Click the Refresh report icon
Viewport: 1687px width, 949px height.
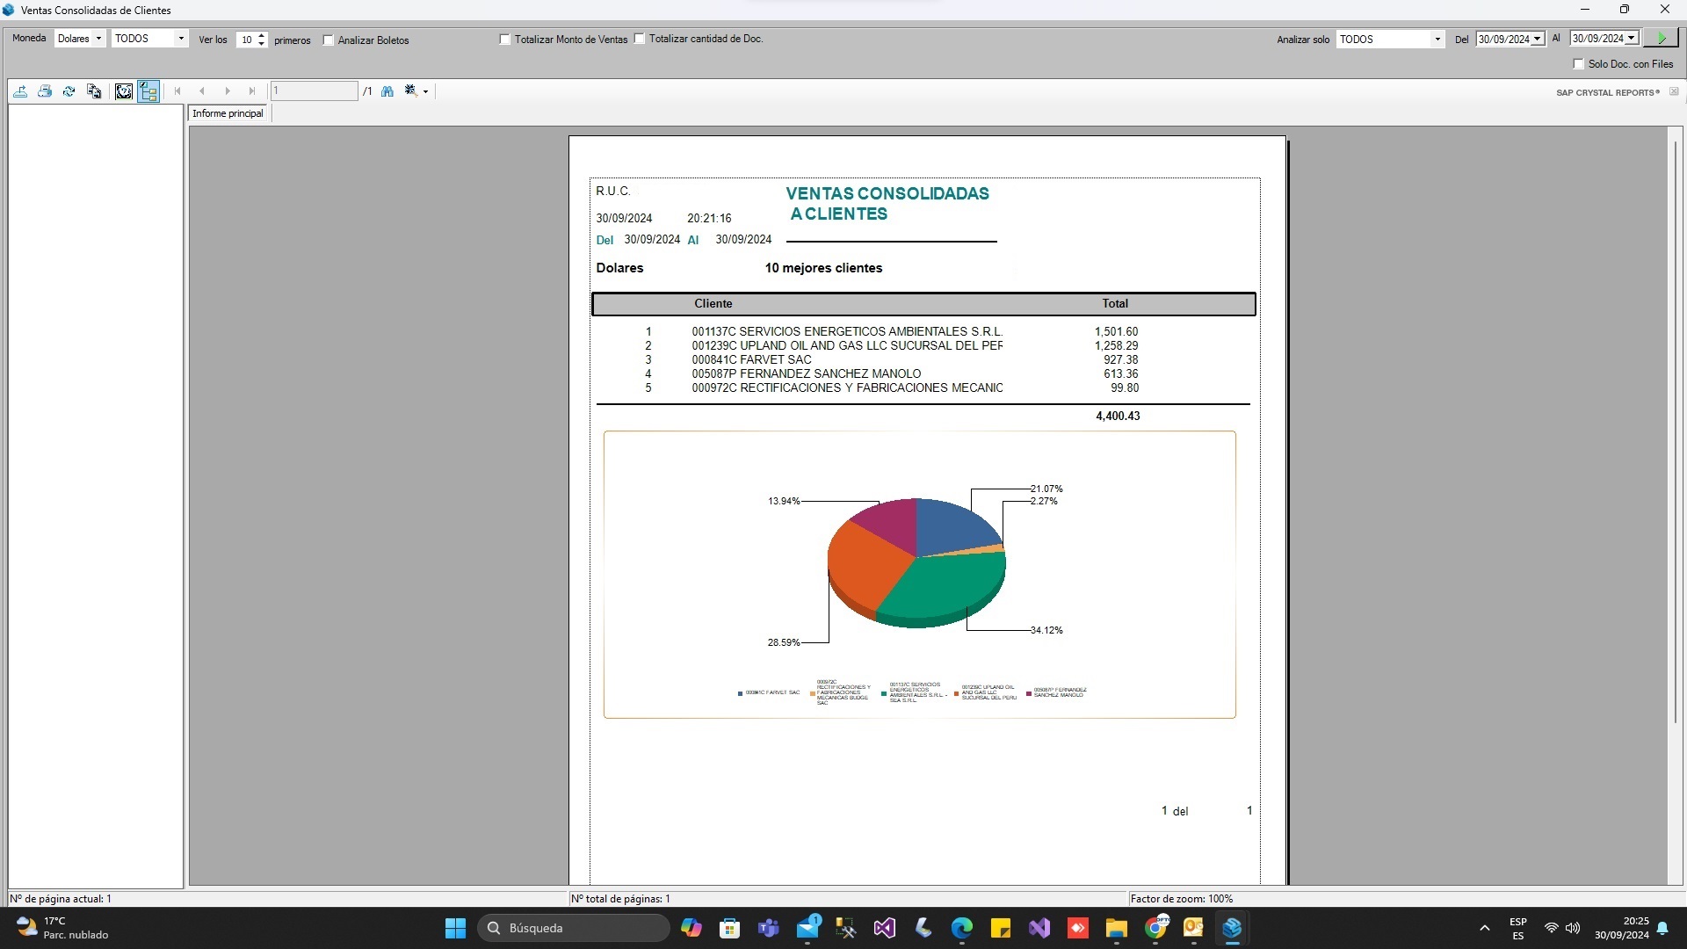click(x=69, y=91)
